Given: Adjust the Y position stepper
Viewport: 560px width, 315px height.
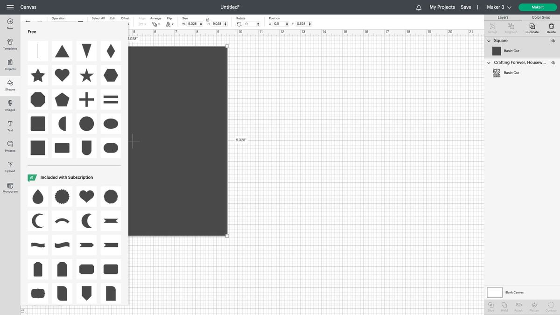Looking at the screenshot, I should point(310,24).
